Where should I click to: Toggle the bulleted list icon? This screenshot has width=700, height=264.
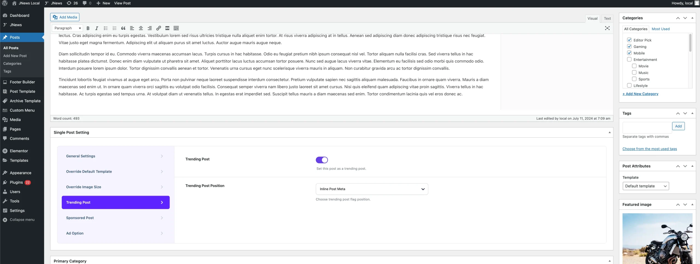point(106,28)
